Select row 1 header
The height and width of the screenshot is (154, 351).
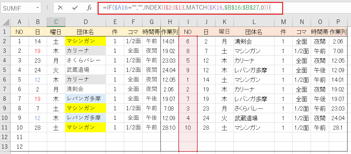(x=5, y=32)
